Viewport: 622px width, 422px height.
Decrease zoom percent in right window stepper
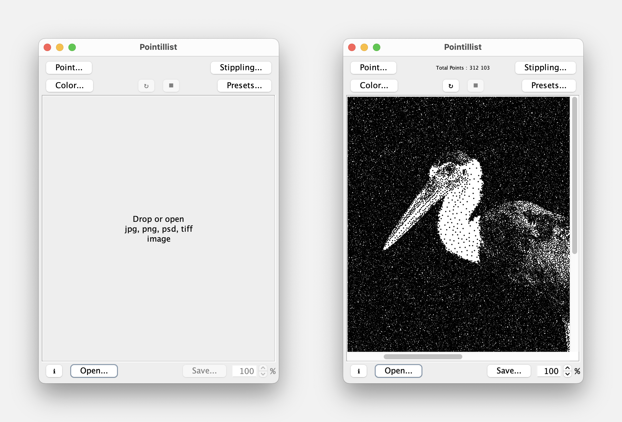click(x=568, y=374)
